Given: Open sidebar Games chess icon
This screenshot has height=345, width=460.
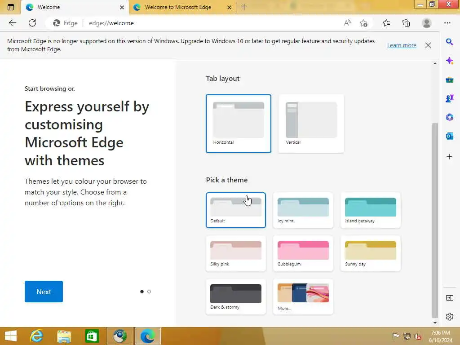Looking at the screenshot, I should coord(449,98).
